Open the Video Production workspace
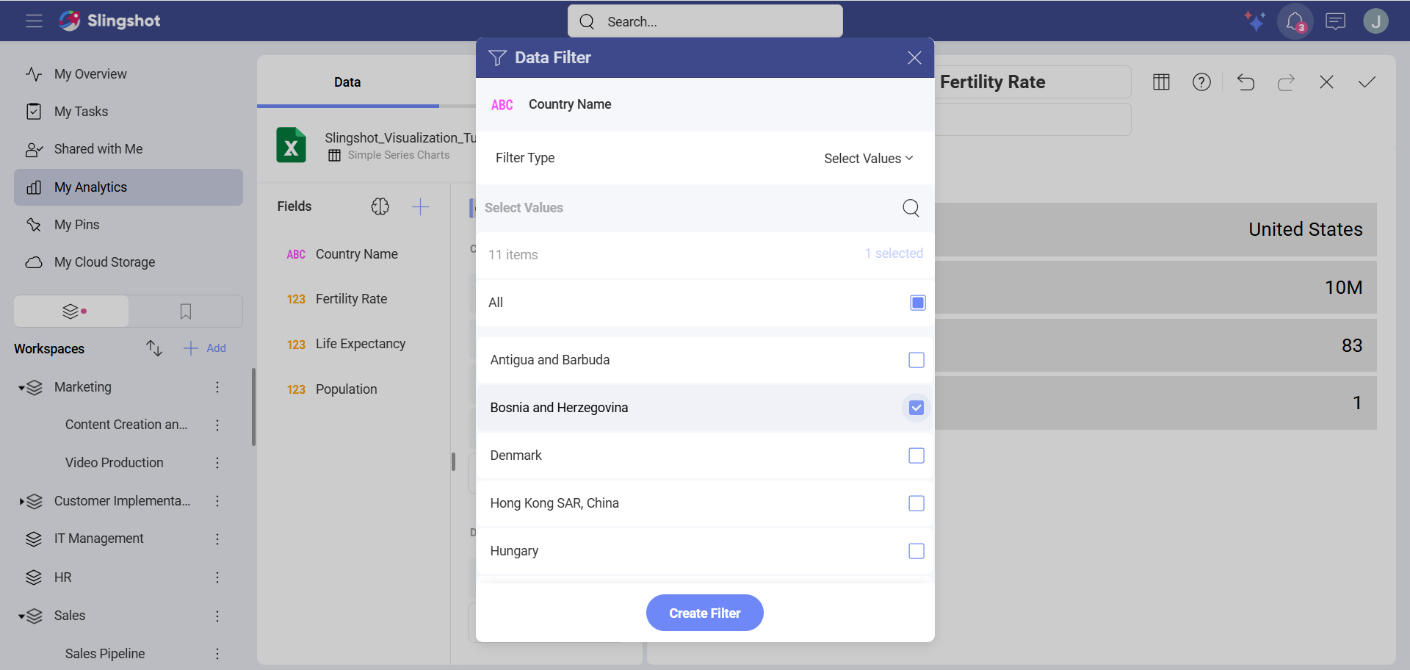This screenshot has width=1410, height=670. 115,463
